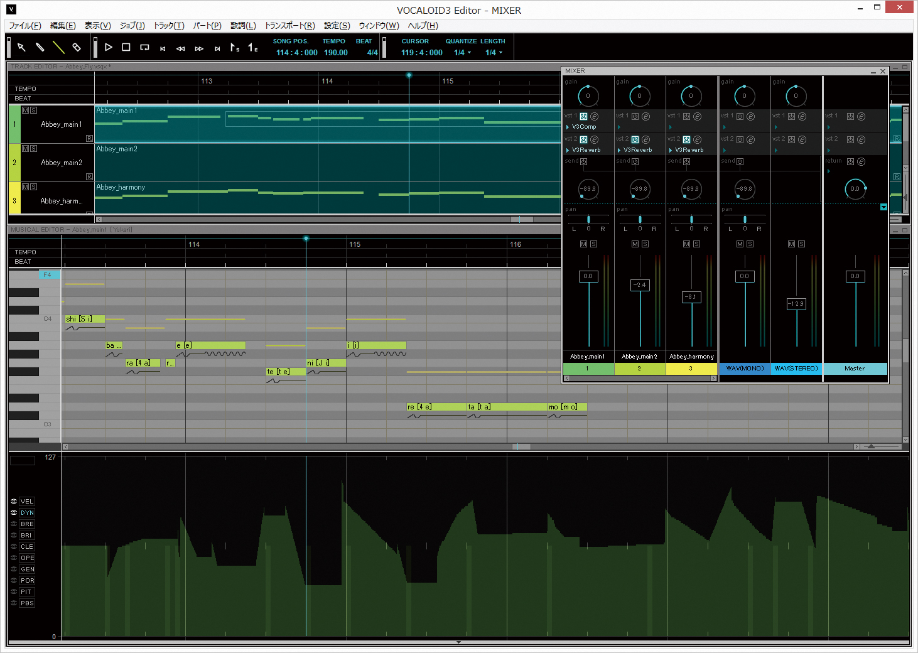Open the vst 2 editor for Abbey_main1 channel
918x653 pixels.
pyautogui.click(x=594, y=139)
